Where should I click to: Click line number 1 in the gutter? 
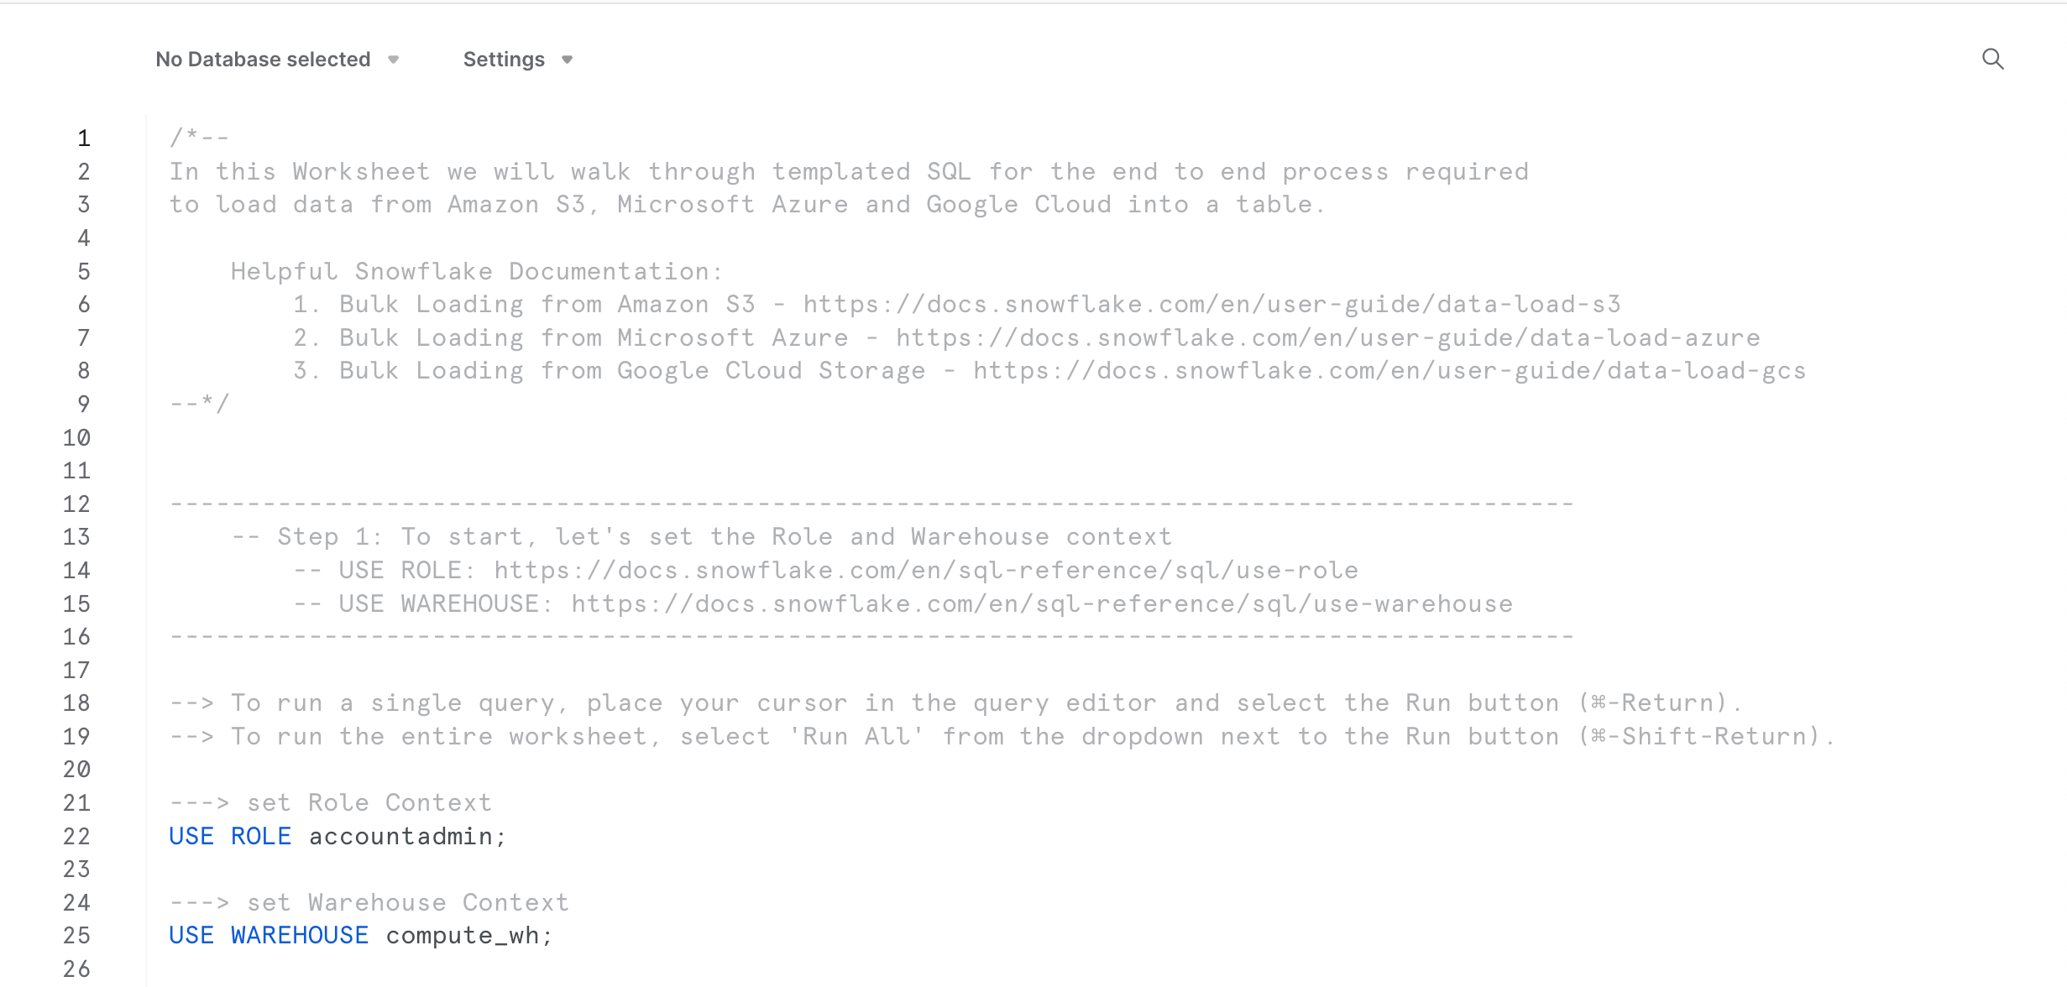[x=83, y=138]
